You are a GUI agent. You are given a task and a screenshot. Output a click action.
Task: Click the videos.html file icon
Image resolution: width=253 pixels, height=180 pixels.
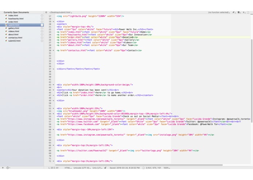[x=6, y=31]
